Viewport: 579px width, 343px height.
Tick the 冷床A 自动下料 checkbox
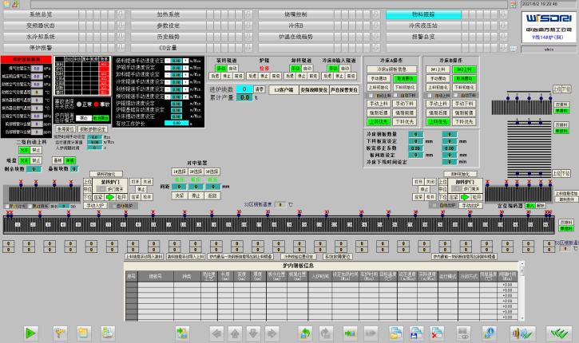pyautogui.click(x=396, y=96)
